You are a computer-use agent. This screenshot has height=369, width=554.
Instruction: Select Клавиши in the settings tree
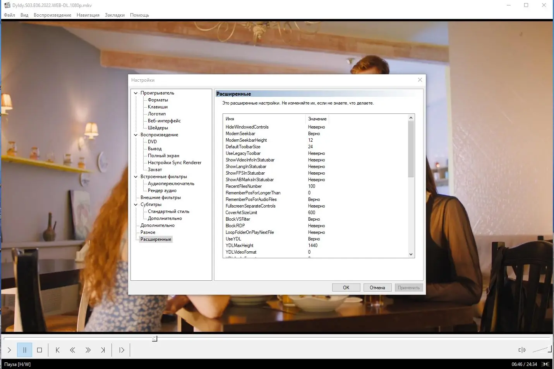[158, 107]
